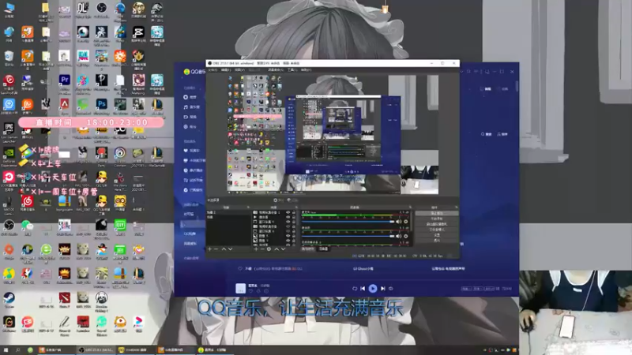Screen dimensions: 632x355
Task: Select the Recycle Bin desktop icon
Action: tap(9, 56)
